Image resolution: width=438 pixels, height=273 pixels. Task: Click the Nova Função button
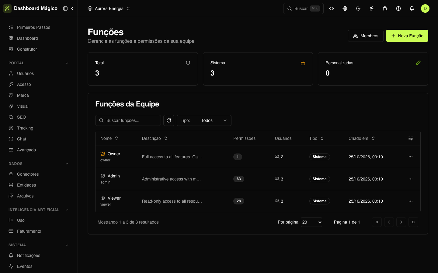click(407, 36)
